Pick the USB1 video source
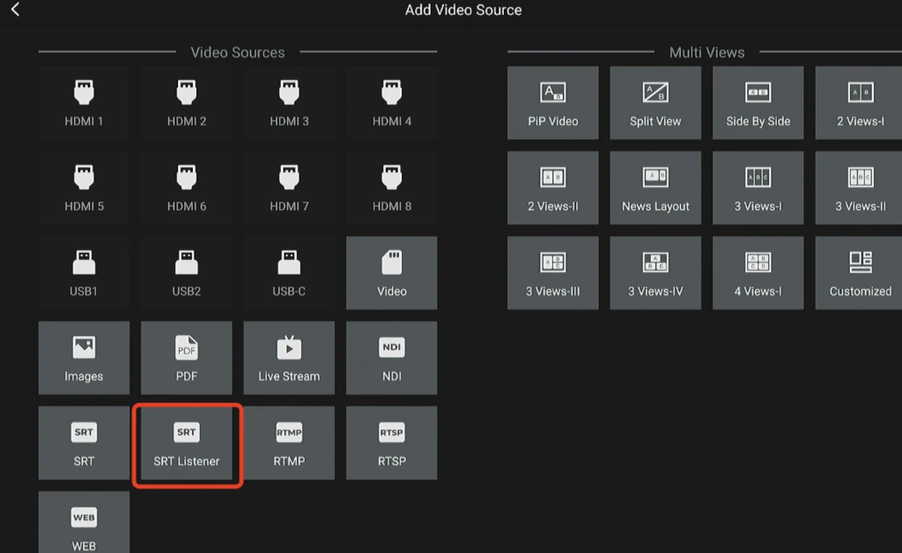902x553 pixels. [84, 273]
